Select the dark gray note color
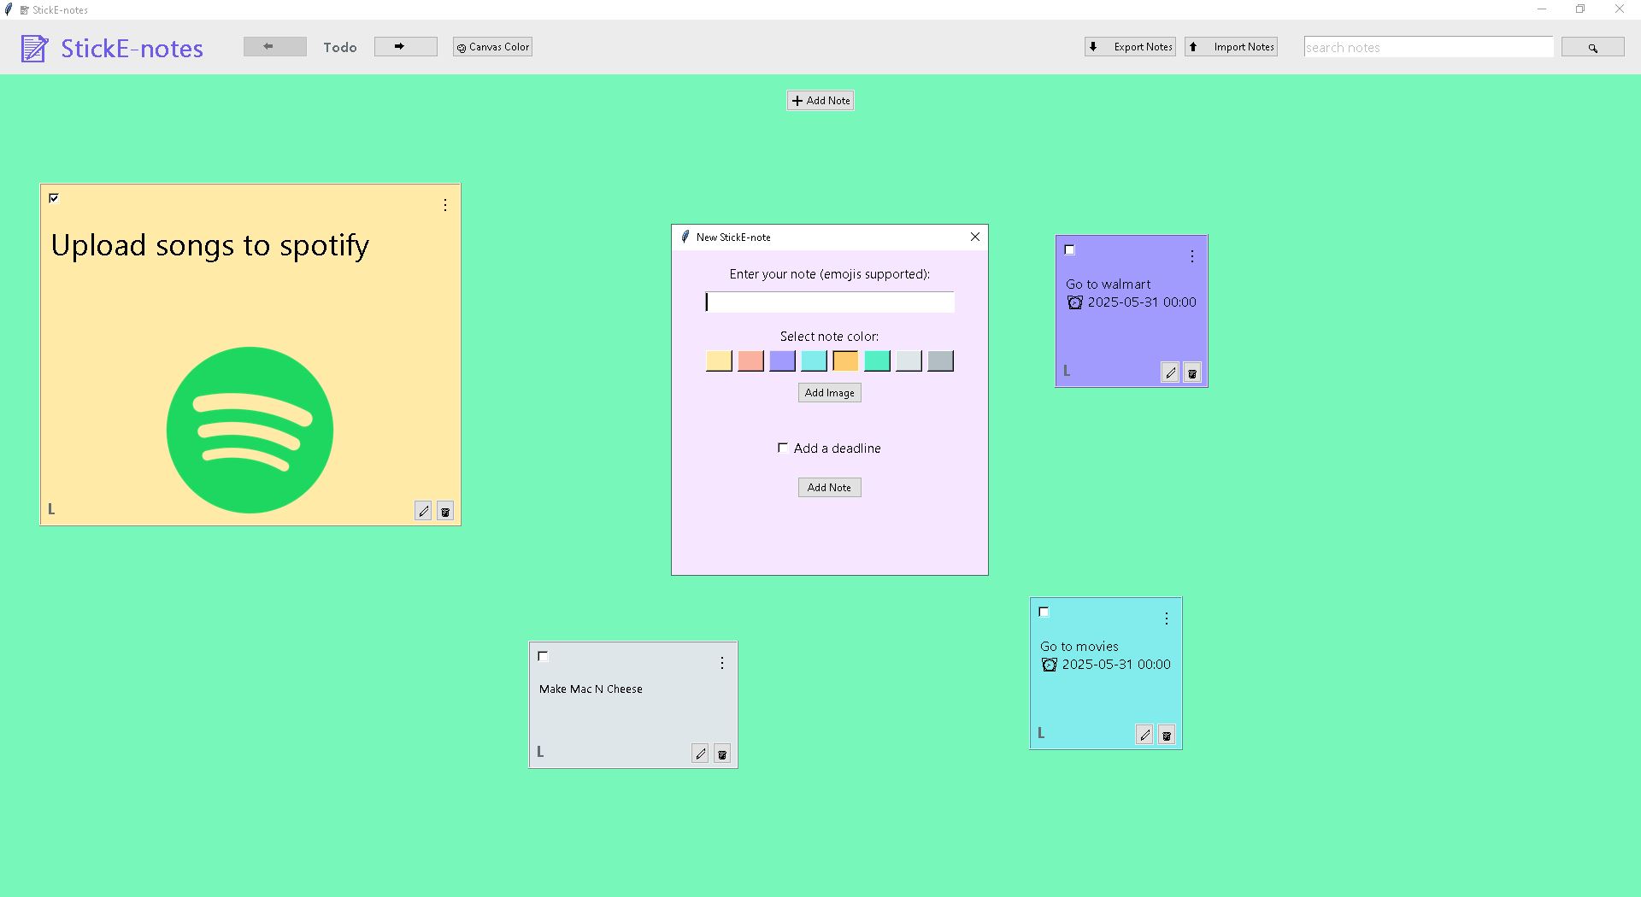 point(940,361)
